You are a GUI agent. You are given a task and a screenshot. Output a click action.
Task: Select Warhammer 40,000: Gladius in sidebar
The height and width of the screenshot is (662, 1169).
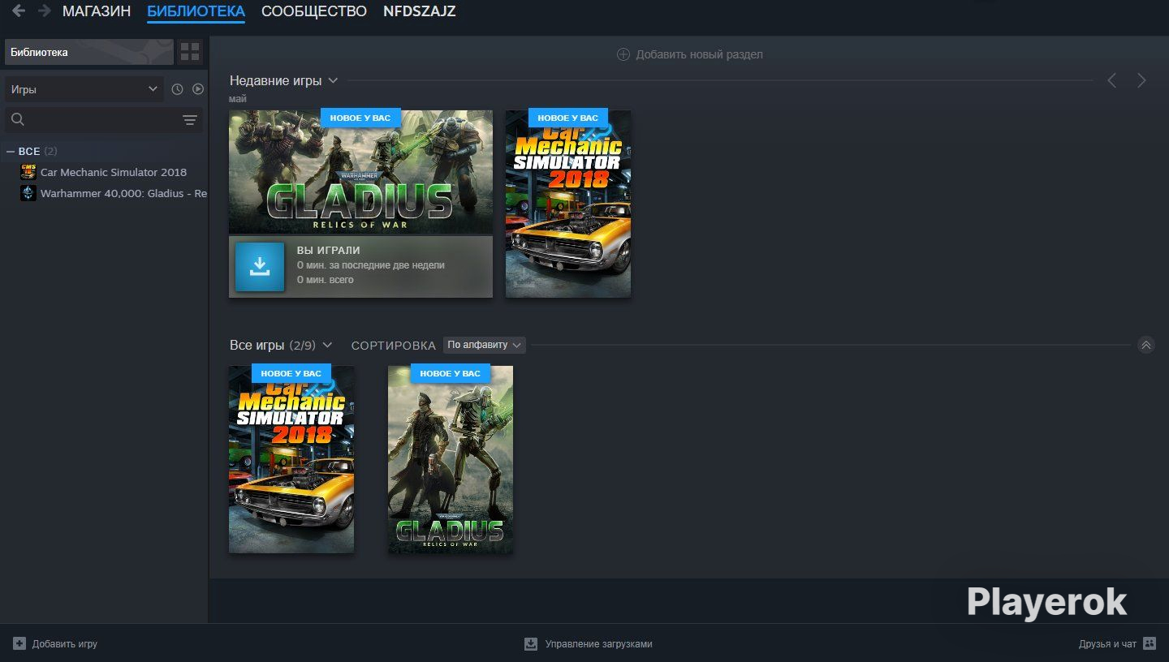(x=123, y=193)
